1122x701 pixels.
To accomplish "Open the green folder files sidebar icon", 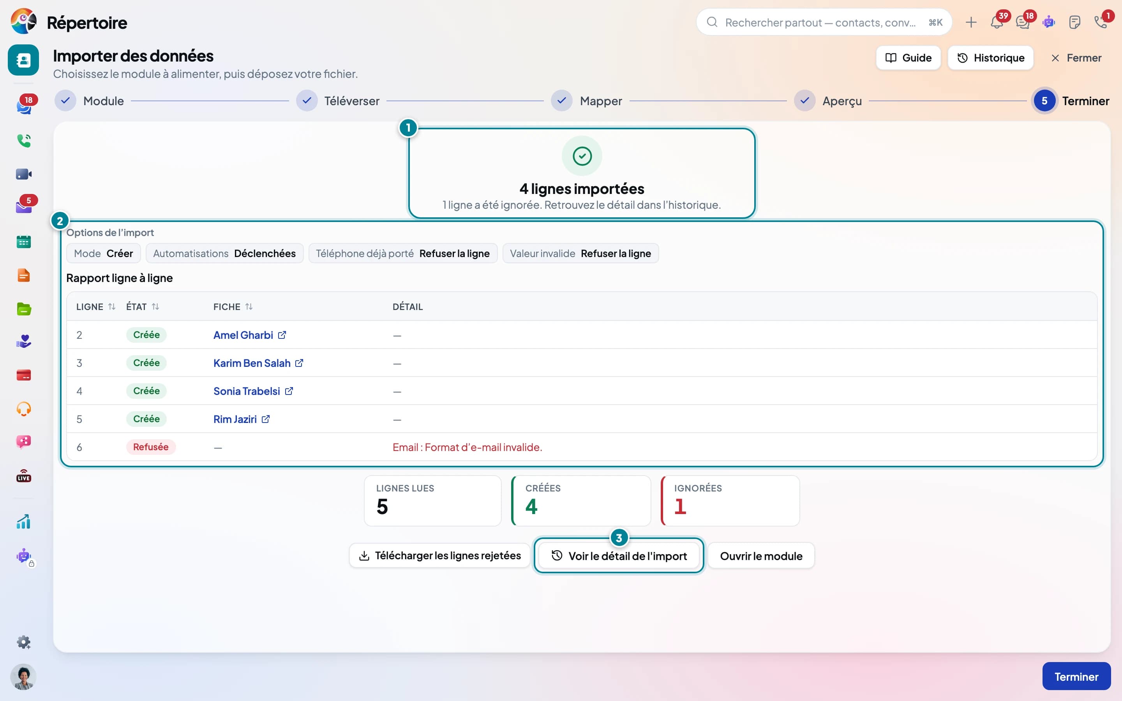I will 24,309.
